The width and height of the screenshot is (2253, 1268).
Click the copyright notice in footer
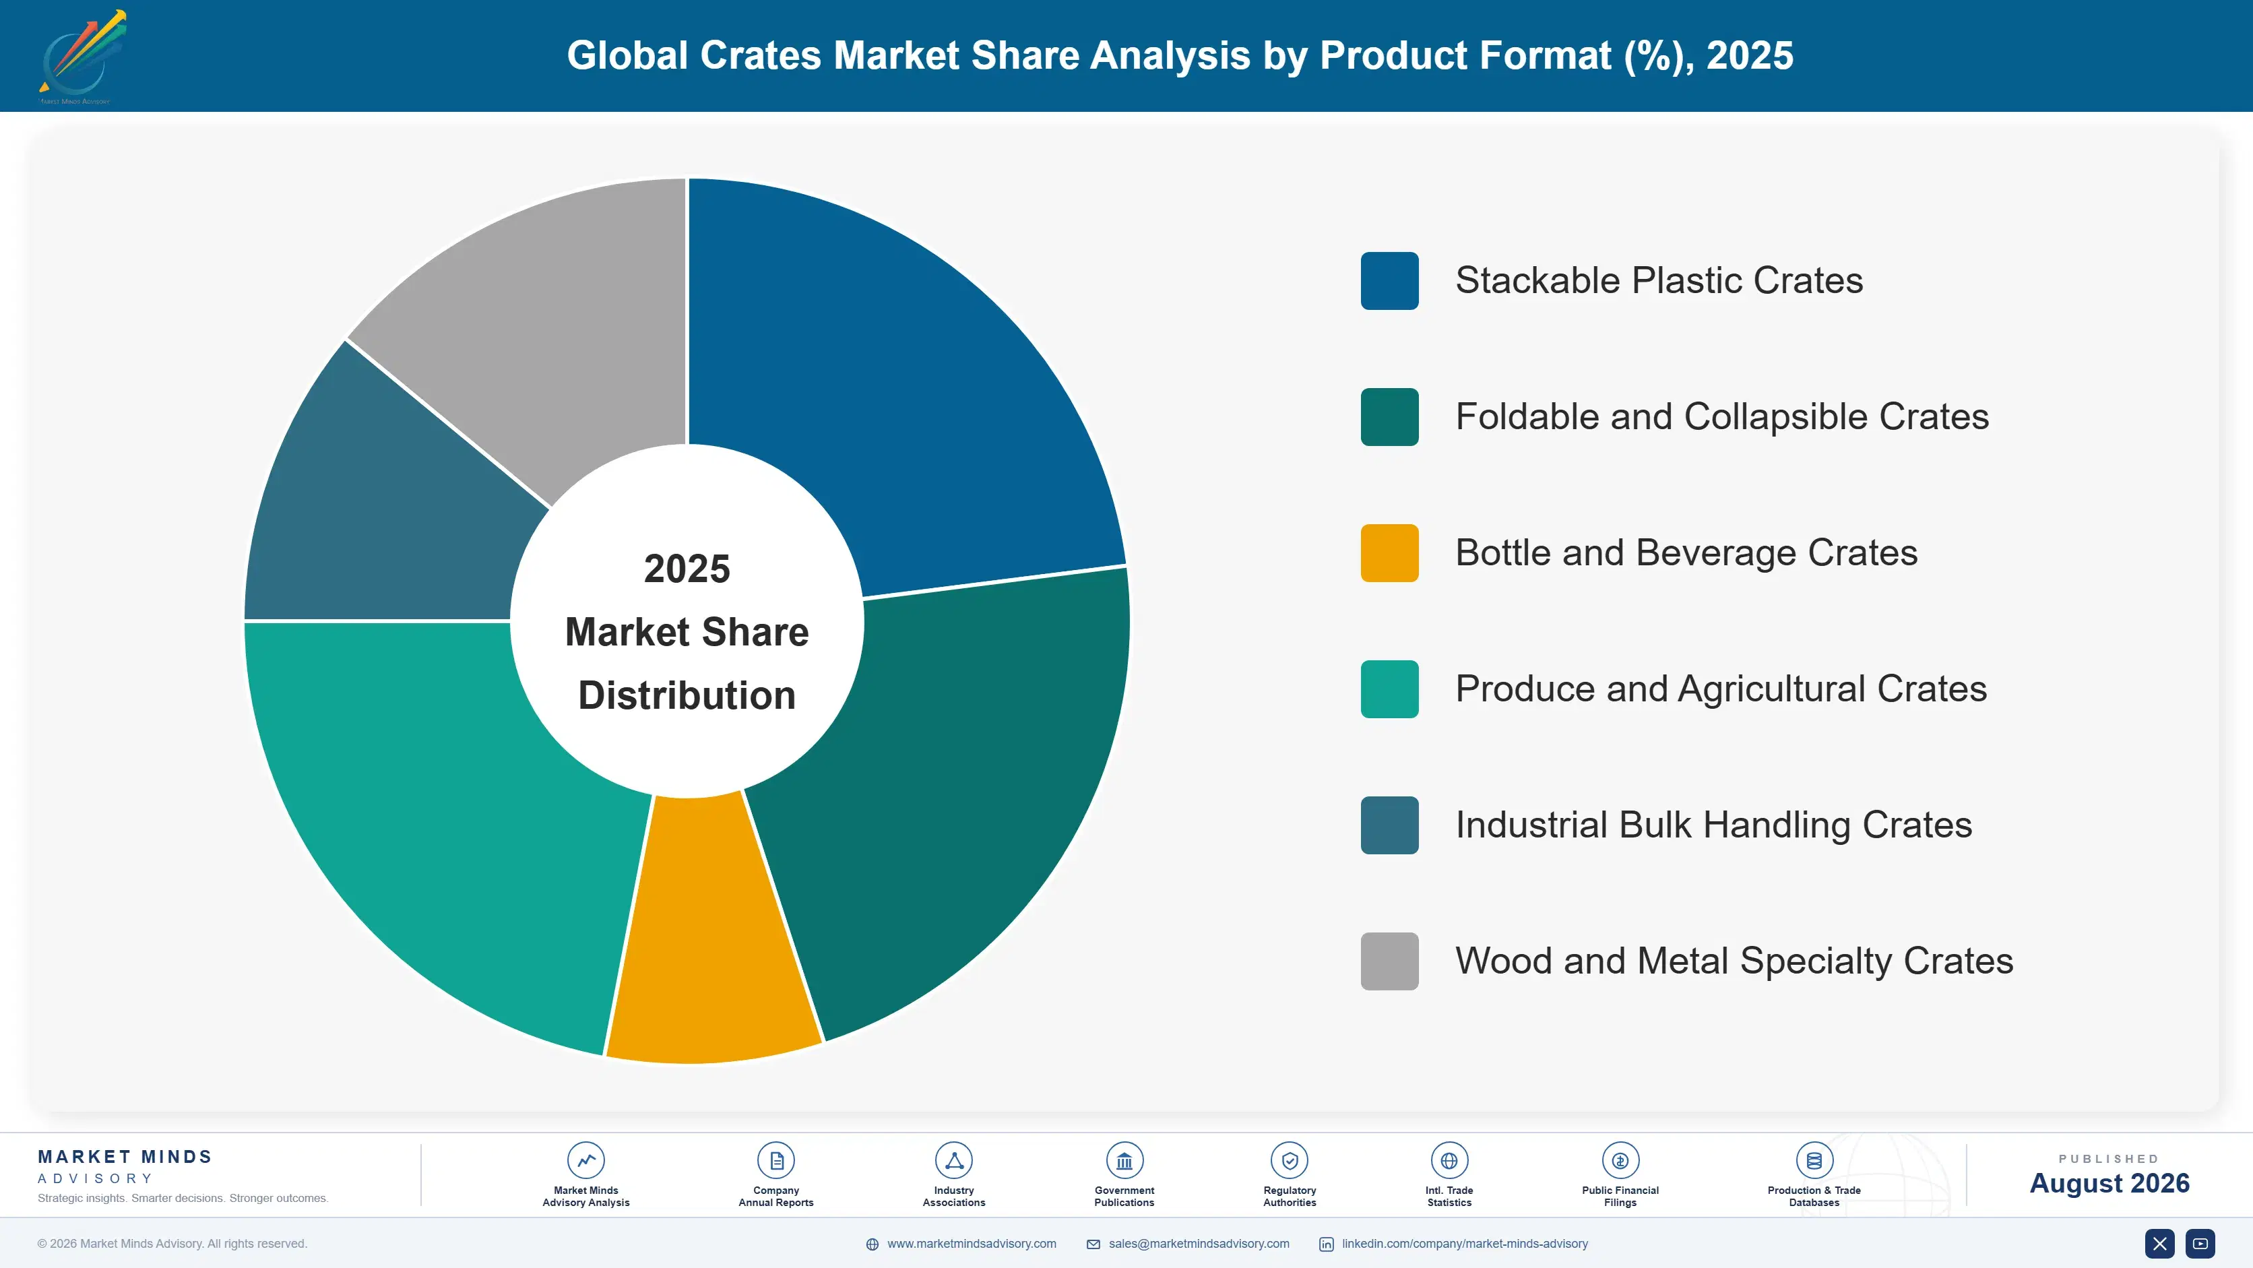172,1244
